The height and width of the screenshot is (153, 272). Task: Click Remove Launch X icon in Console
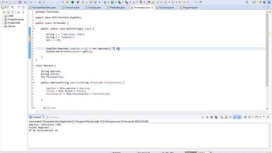[x=212, y=117]
